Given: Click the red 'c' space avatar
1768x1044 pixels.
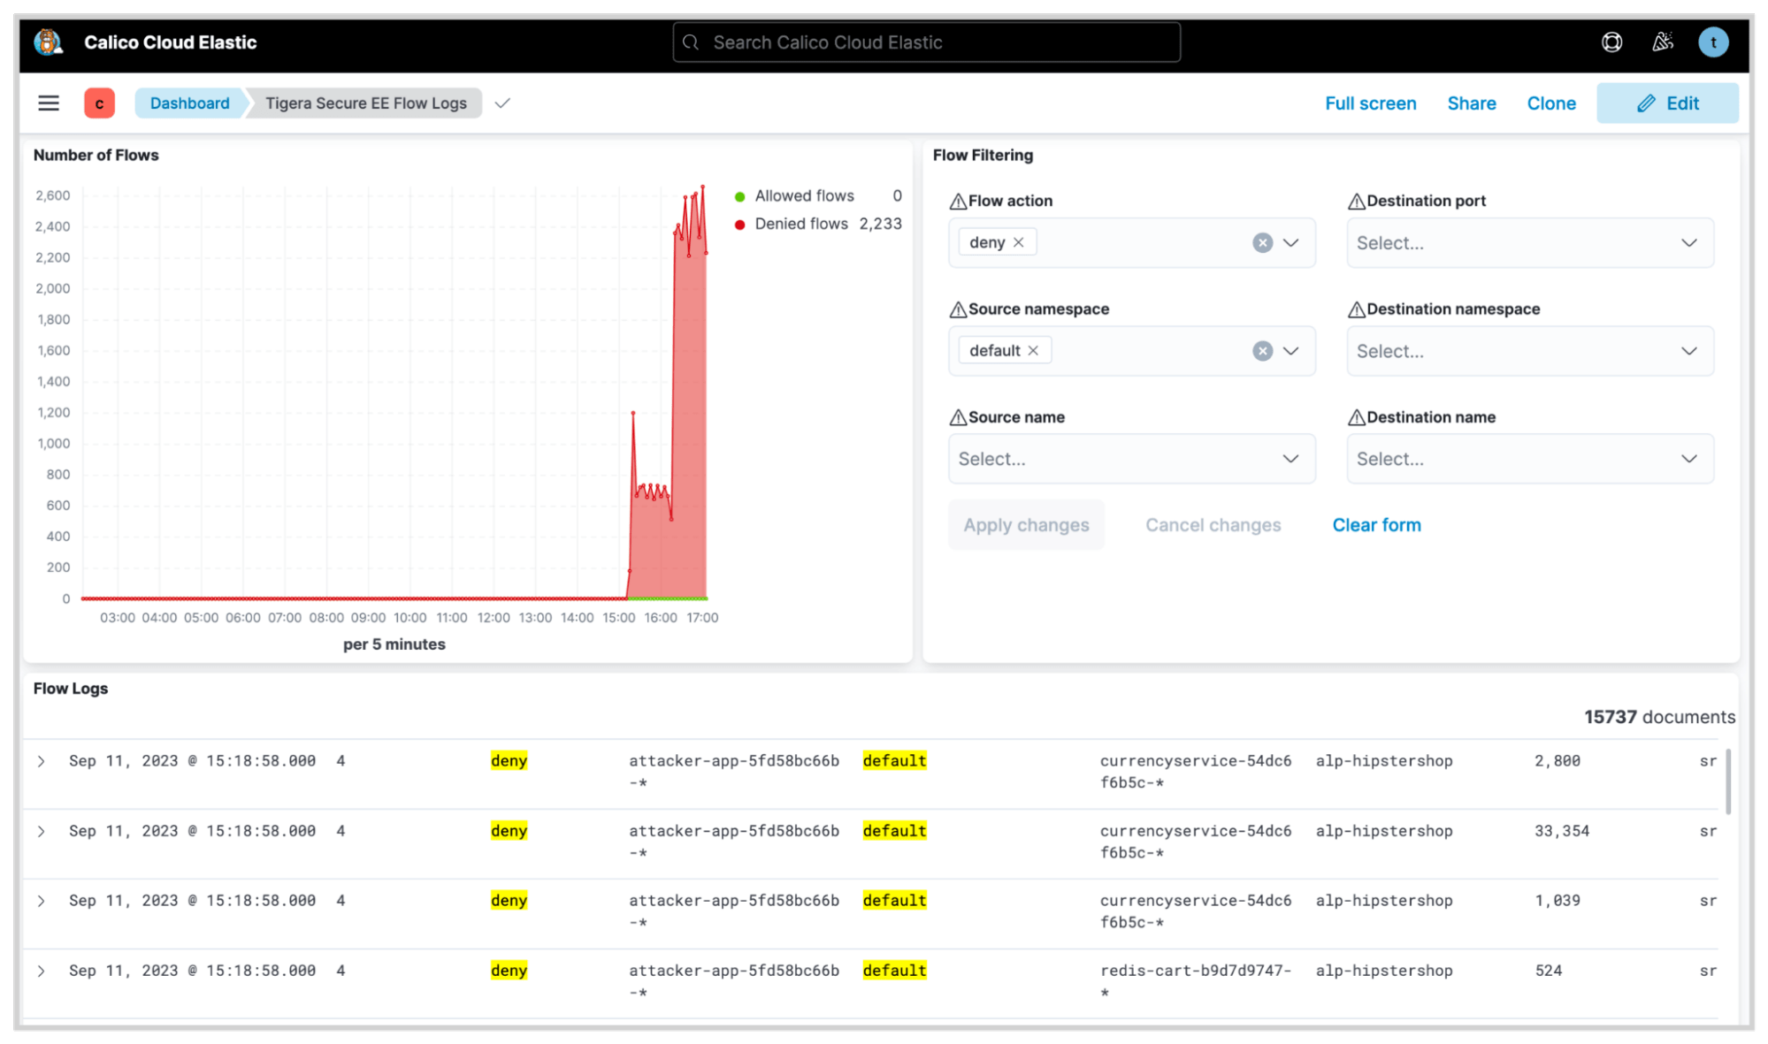Looking at the screenshot, I should [99, 103].
